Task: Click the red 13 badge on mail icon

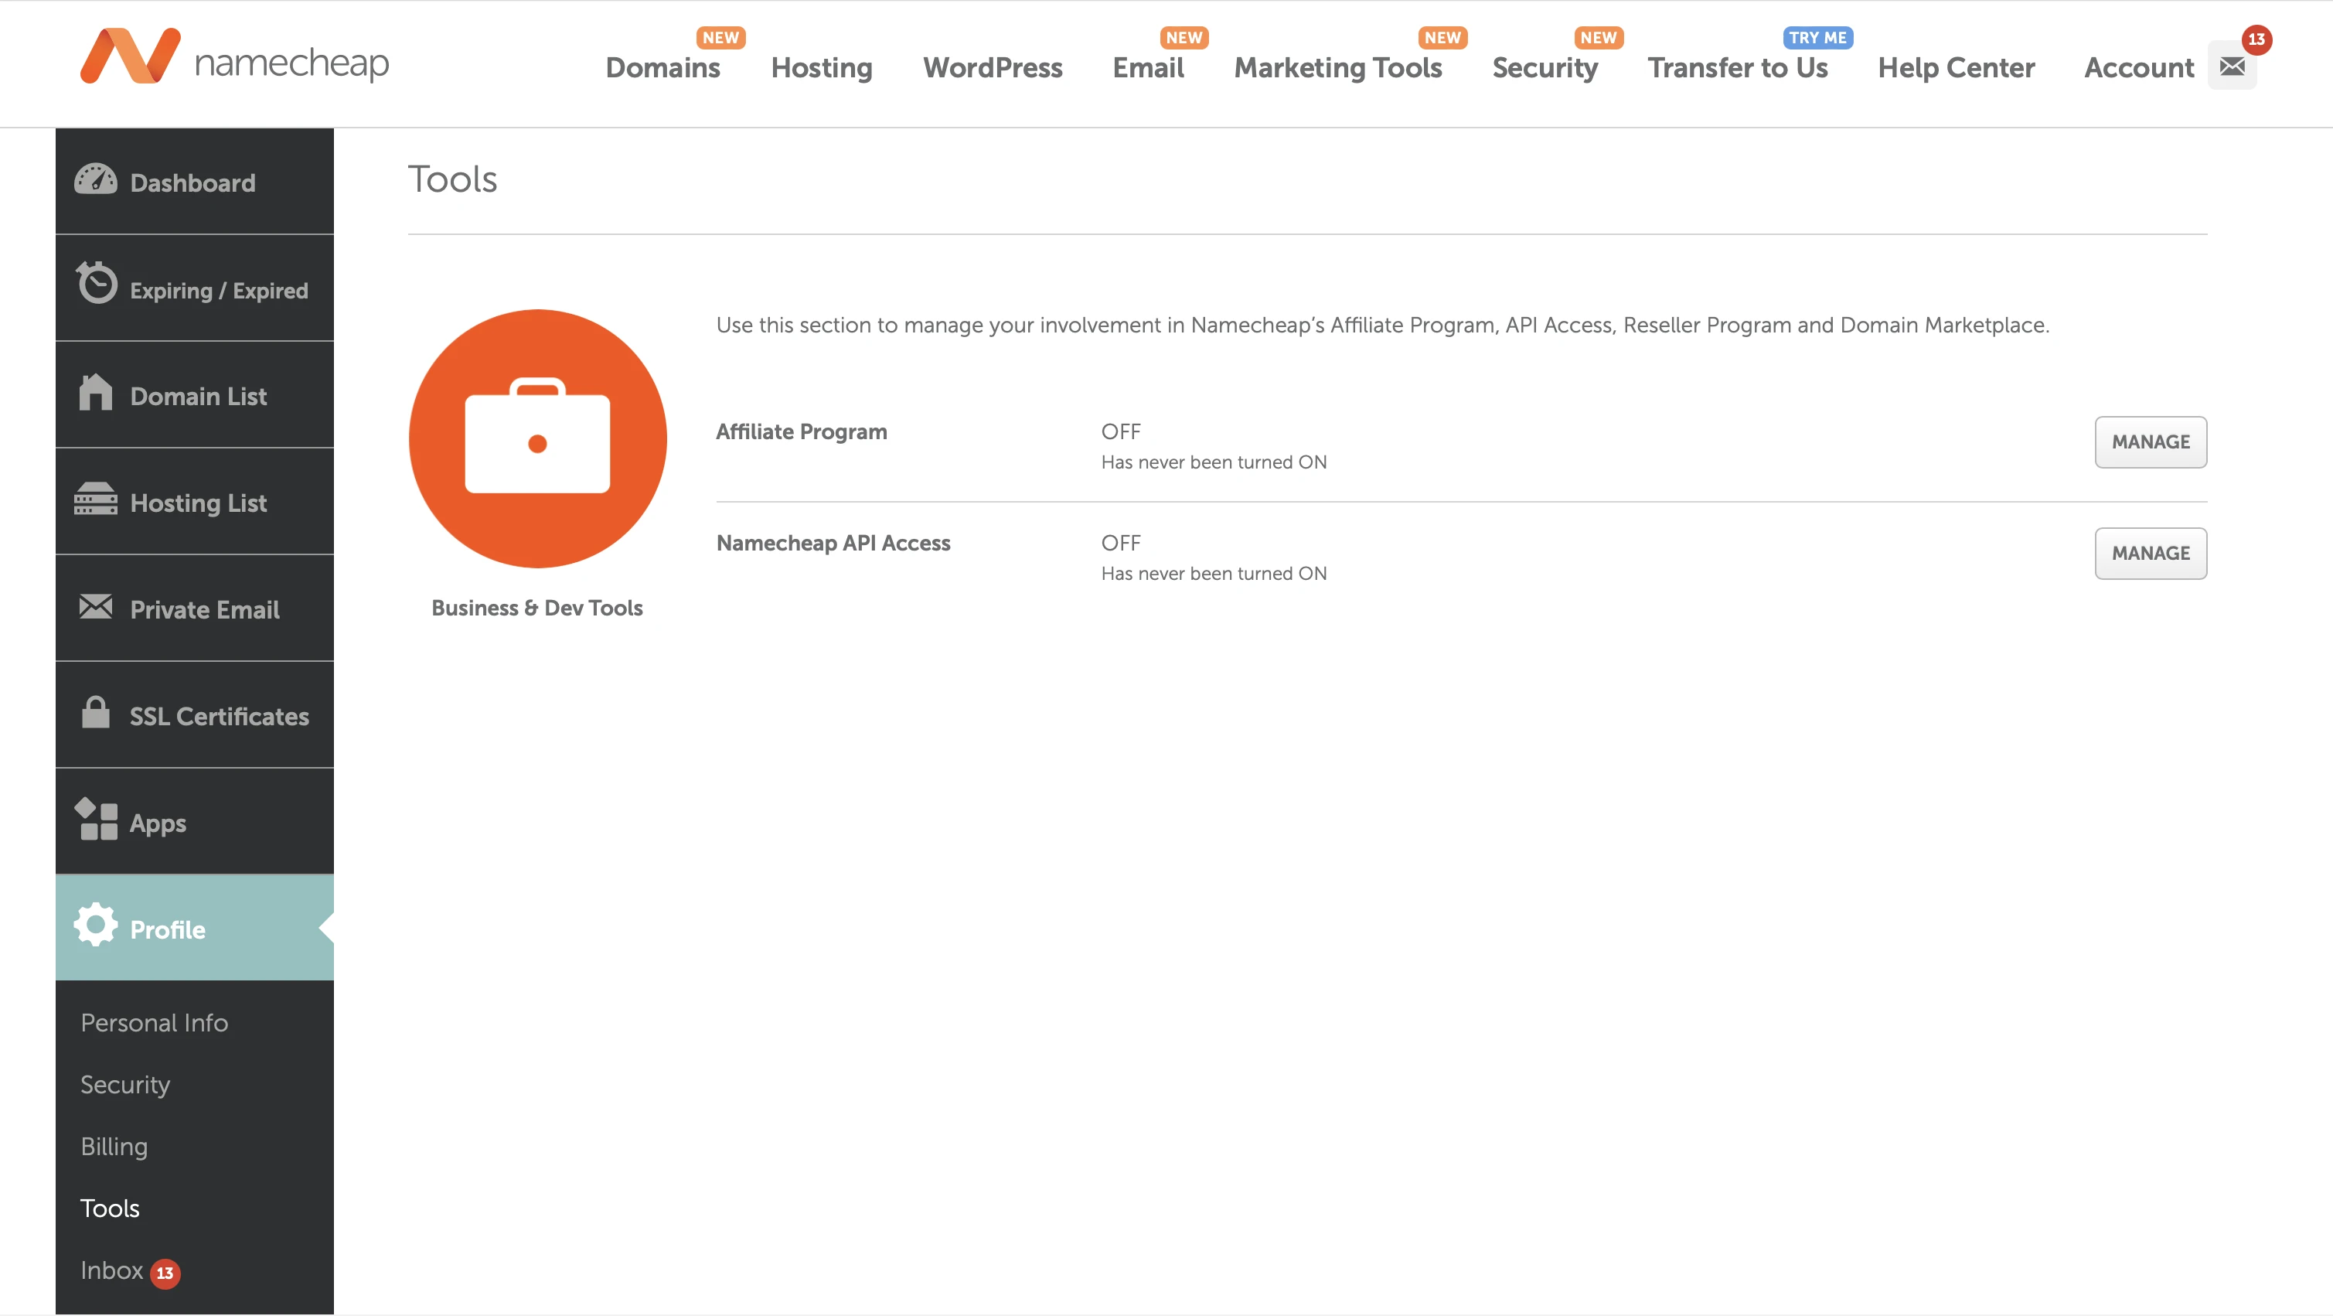Action: click(2256, 40)
